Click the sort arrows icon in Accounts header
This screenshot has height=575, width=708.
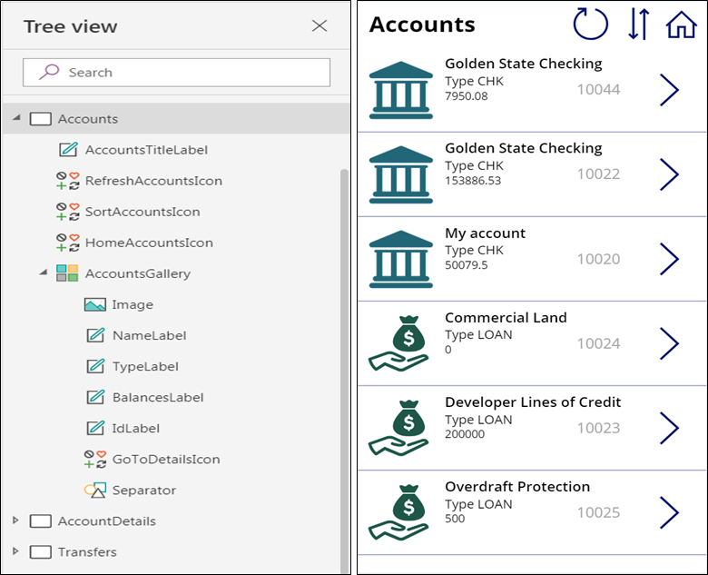click(x=638, y=25)
